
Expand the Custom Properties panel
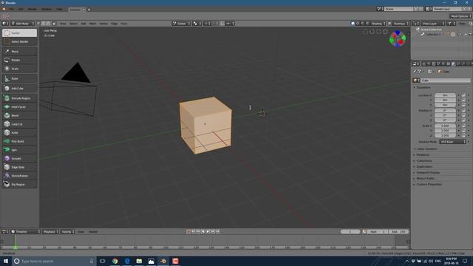pos(429,185)
